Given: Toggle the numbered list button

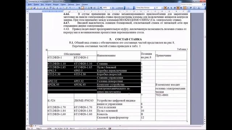Looking at the screenshot, I should tap(185, 8).
